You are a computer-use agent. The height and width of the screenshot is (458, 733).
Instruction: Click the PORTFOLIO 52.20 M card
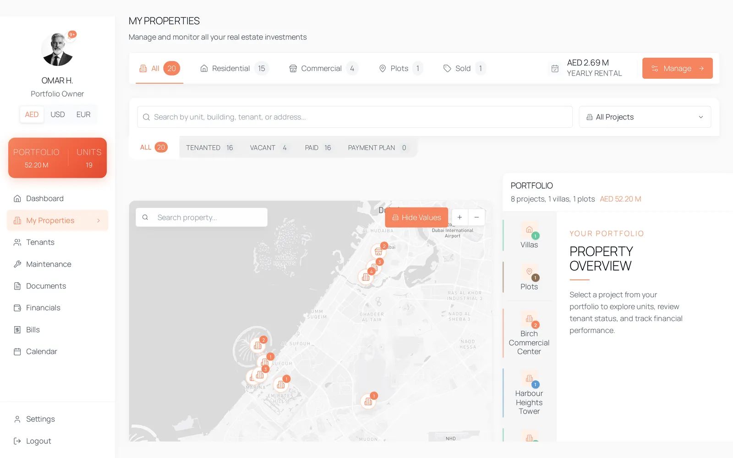pos(57,158)
